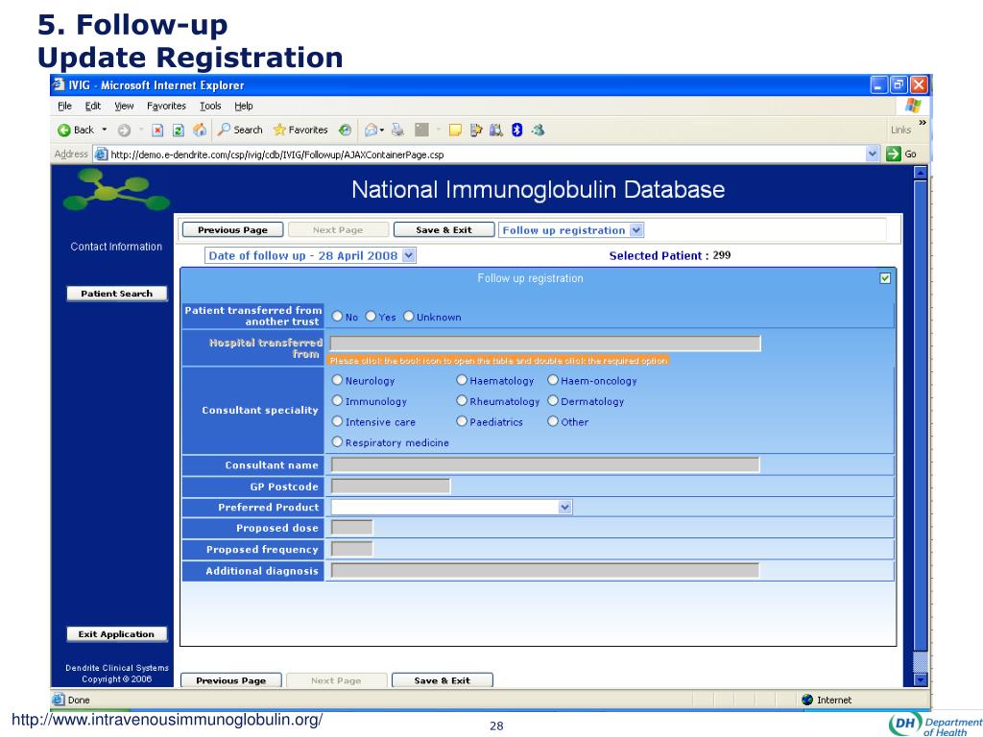The height and width of the screenshot is (737, 983).
Task: Go to the browser Home page
Action: [200, 130]
